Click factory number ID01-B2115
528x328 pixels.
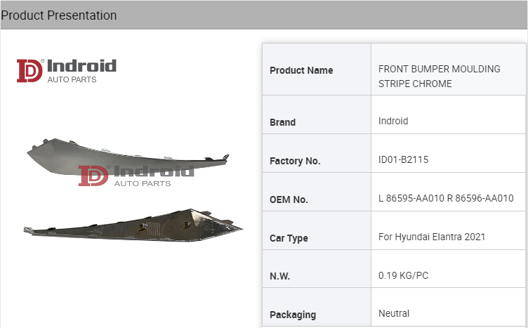[x=403, y=159]
